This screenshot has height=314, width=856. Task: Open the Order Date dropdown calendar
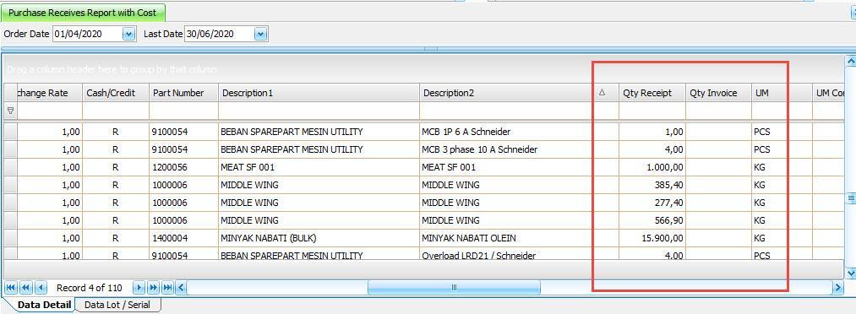(x=128, y=34)
